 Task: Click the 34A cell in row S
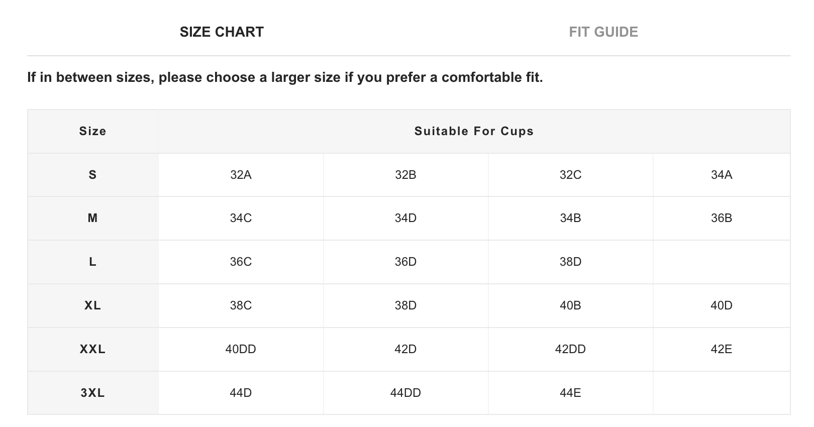coord(721,175)
